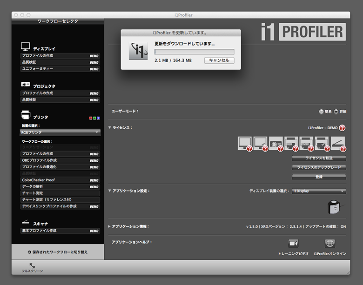Viewport: 363px width, 285px height.
Task: Click the scanner license icon
Action: 338,144
